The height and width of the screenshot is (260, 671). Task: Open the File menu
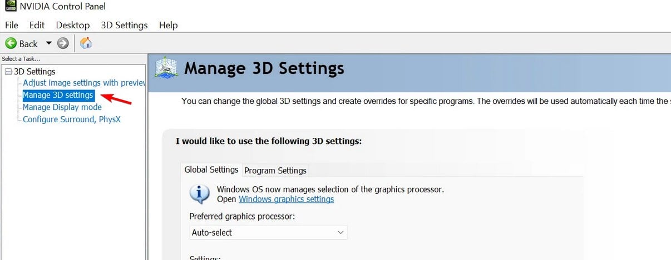12,25
